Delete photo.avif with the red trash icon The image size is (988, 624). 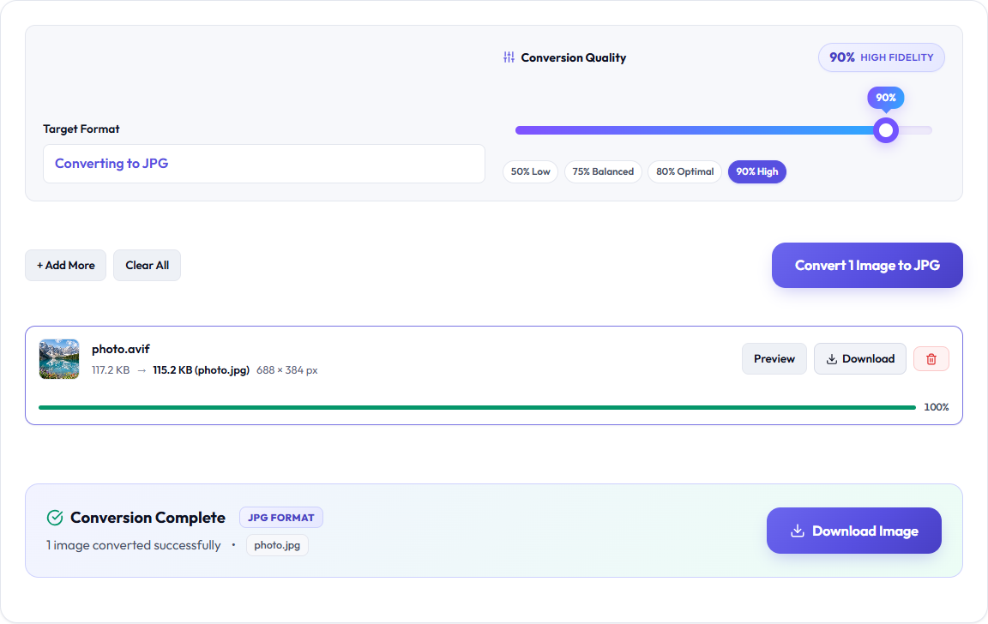pos(931,359)
